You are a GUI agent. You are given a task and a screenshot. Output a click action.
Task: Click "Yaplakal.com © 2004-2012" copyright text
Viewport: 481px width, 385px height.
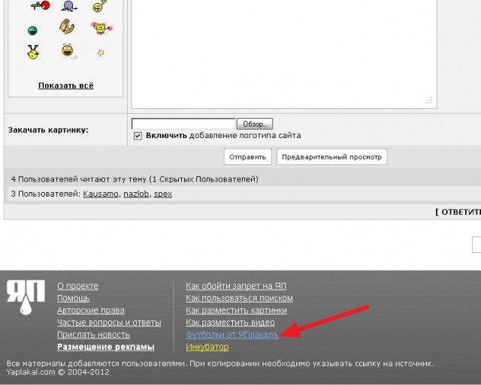point(58,372)
